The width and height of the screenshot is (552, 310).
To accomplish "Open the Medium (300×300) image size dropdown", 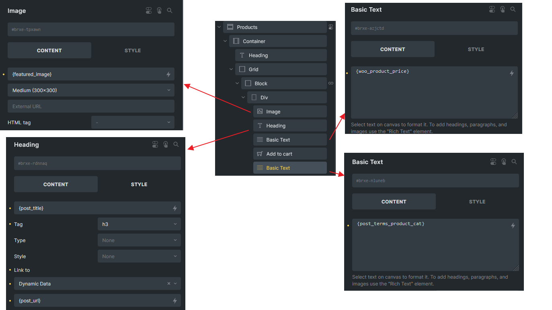I will [x=91, y=90].
